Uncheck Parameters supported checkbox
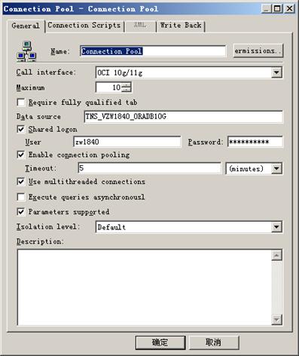 (21, 212)
